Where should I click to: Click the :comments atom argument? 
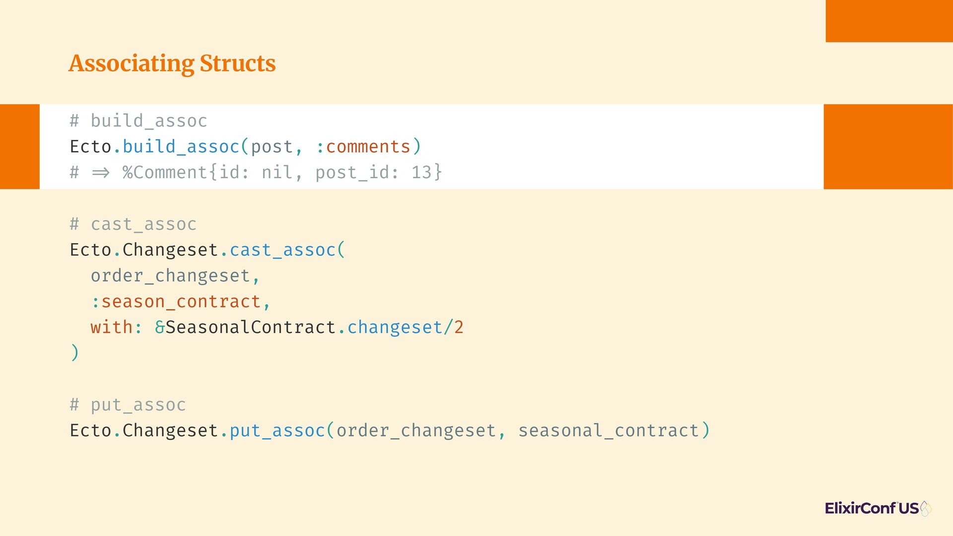point(363,147)
